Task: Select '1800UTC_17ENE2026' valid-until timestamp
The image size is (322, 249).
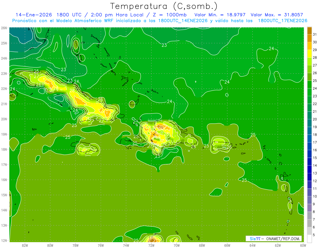Action: 283,21
